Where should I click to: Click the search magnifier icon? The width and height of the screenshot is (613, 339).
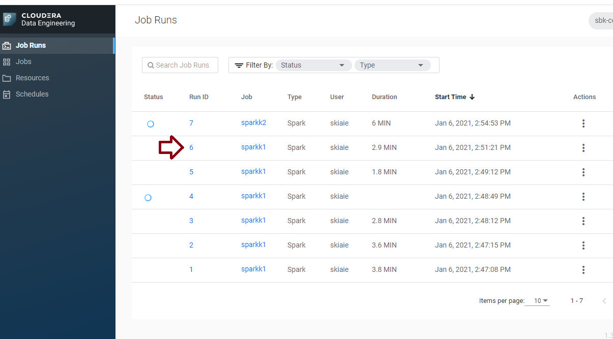click(x=150, y=65)
